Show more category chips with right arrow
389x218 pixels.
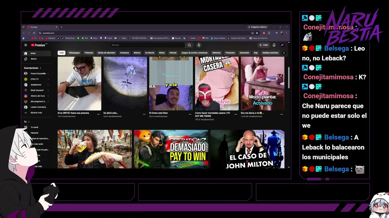pos(284,53)
